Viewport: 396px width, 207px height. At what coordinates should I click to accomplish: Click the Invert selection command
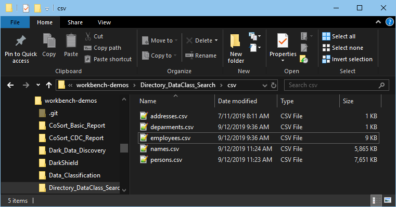tap(348, 59)
